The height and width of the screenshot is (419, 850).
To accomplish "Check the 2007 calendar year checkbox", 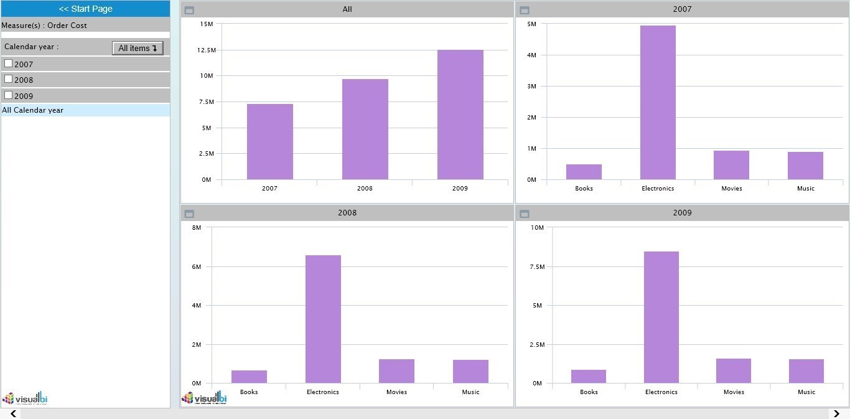I will click(x=9, y=64).
